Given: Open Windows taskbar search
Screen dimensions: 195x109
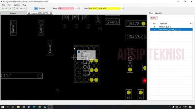Looking at the screenshot, I should click(x=8, y=107).
